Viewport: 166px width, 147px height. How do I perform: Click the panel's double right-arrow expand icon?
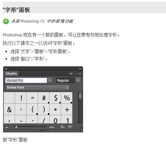71,73
